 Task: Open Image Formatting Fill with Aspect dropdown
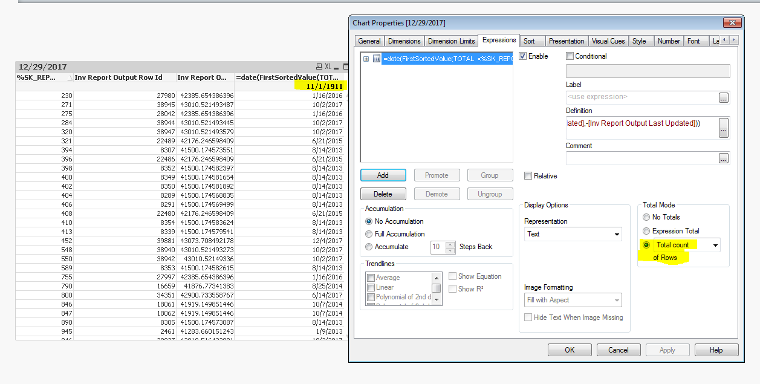pyautogui.click(x=573, y=300)
